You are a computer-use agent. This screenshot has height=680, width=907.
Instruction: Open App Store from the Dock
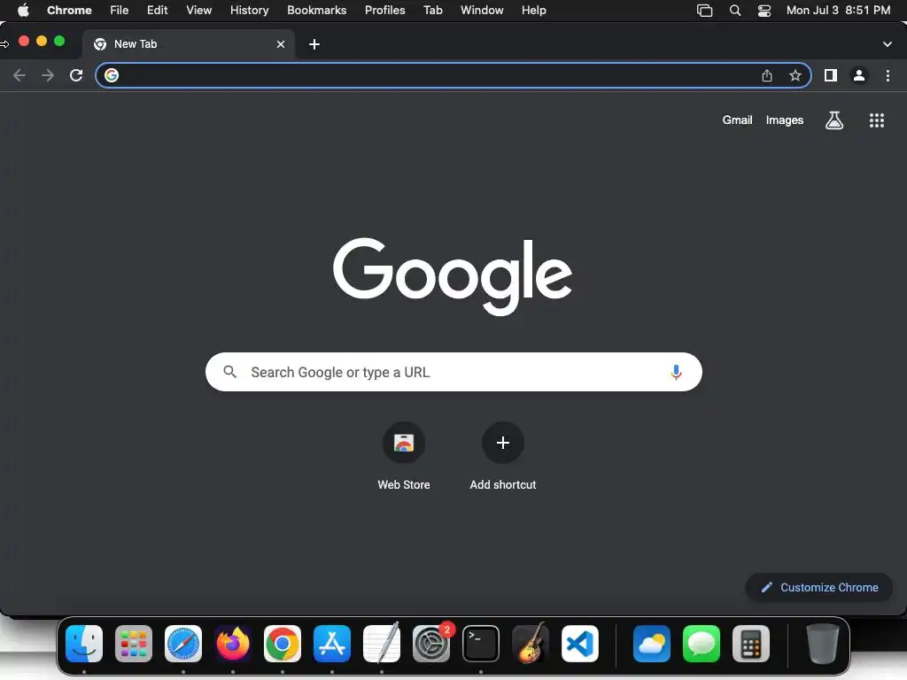click(332, 644)
